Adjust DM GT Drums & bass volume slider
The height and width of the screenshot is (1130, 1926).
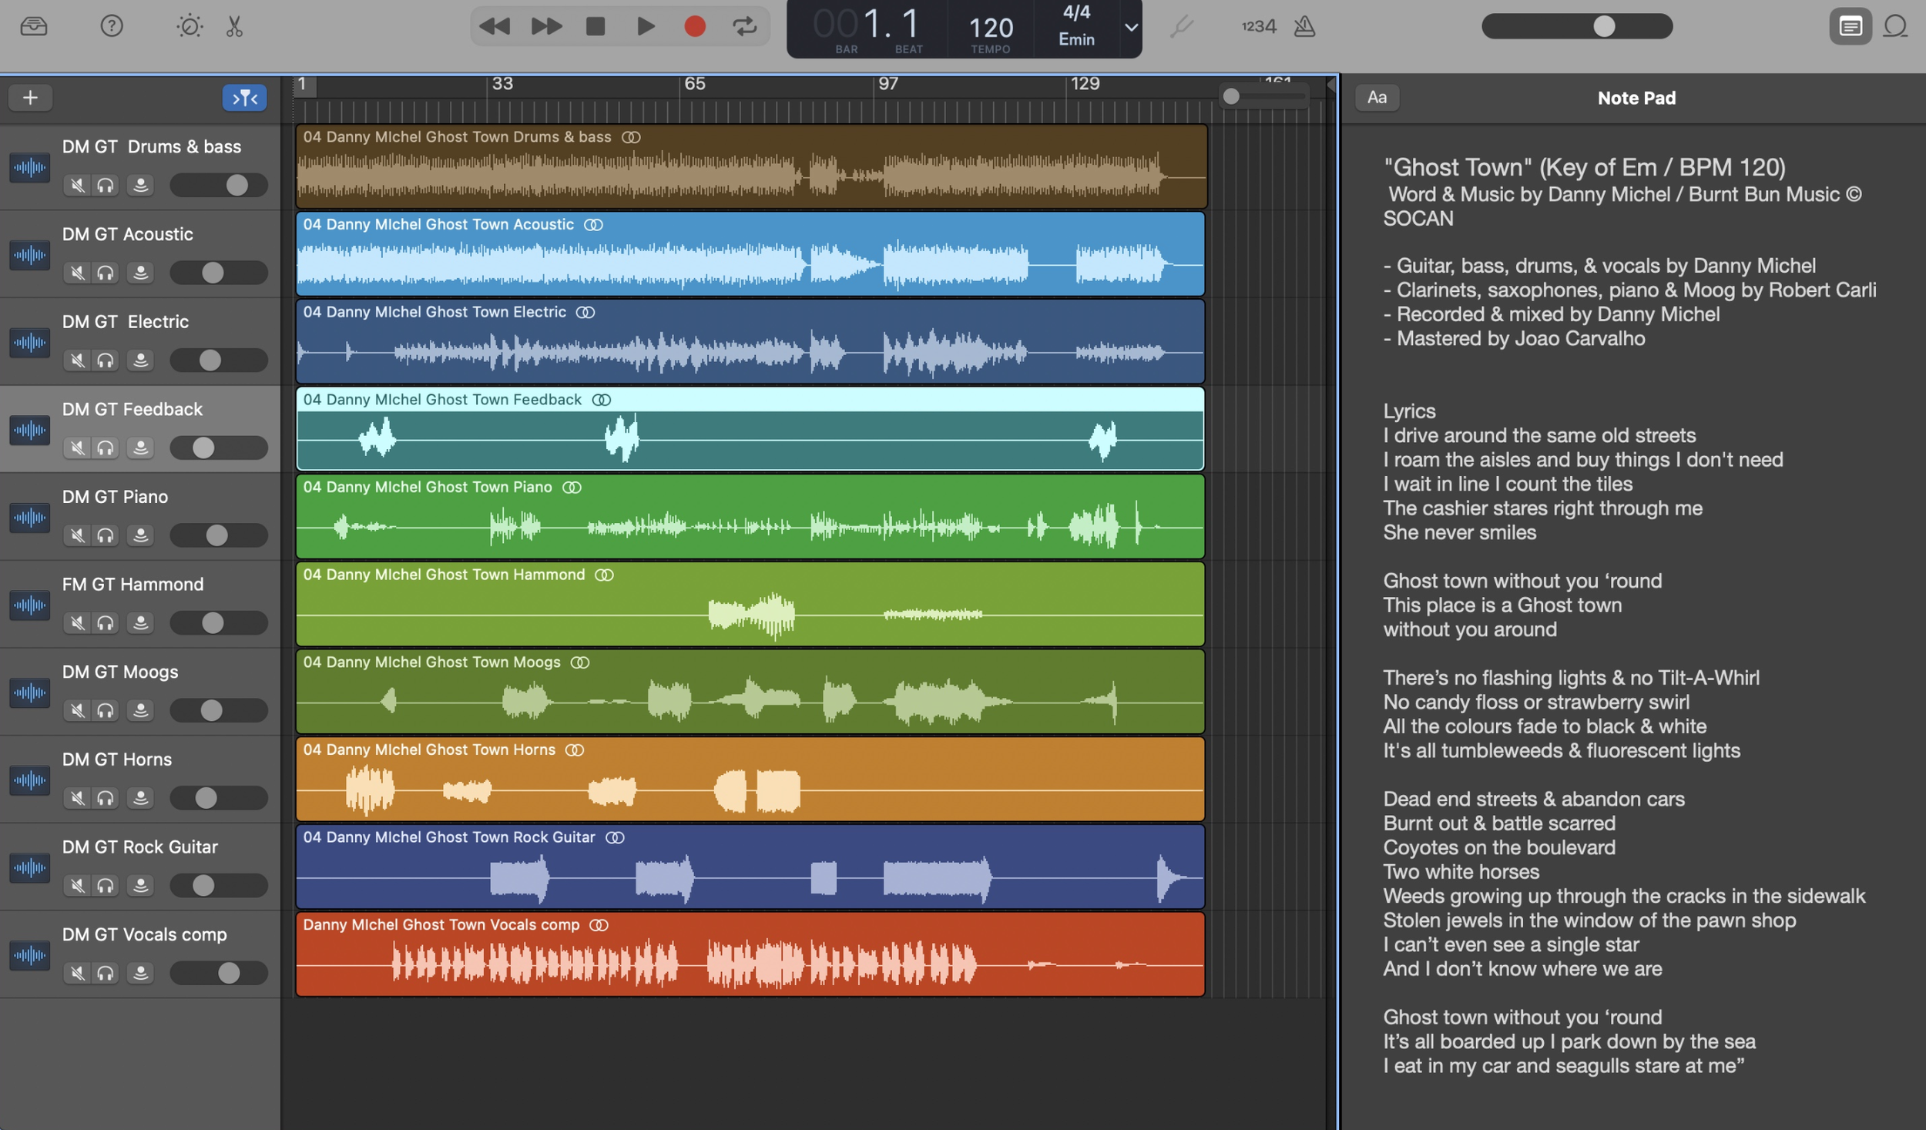point(219,185)
